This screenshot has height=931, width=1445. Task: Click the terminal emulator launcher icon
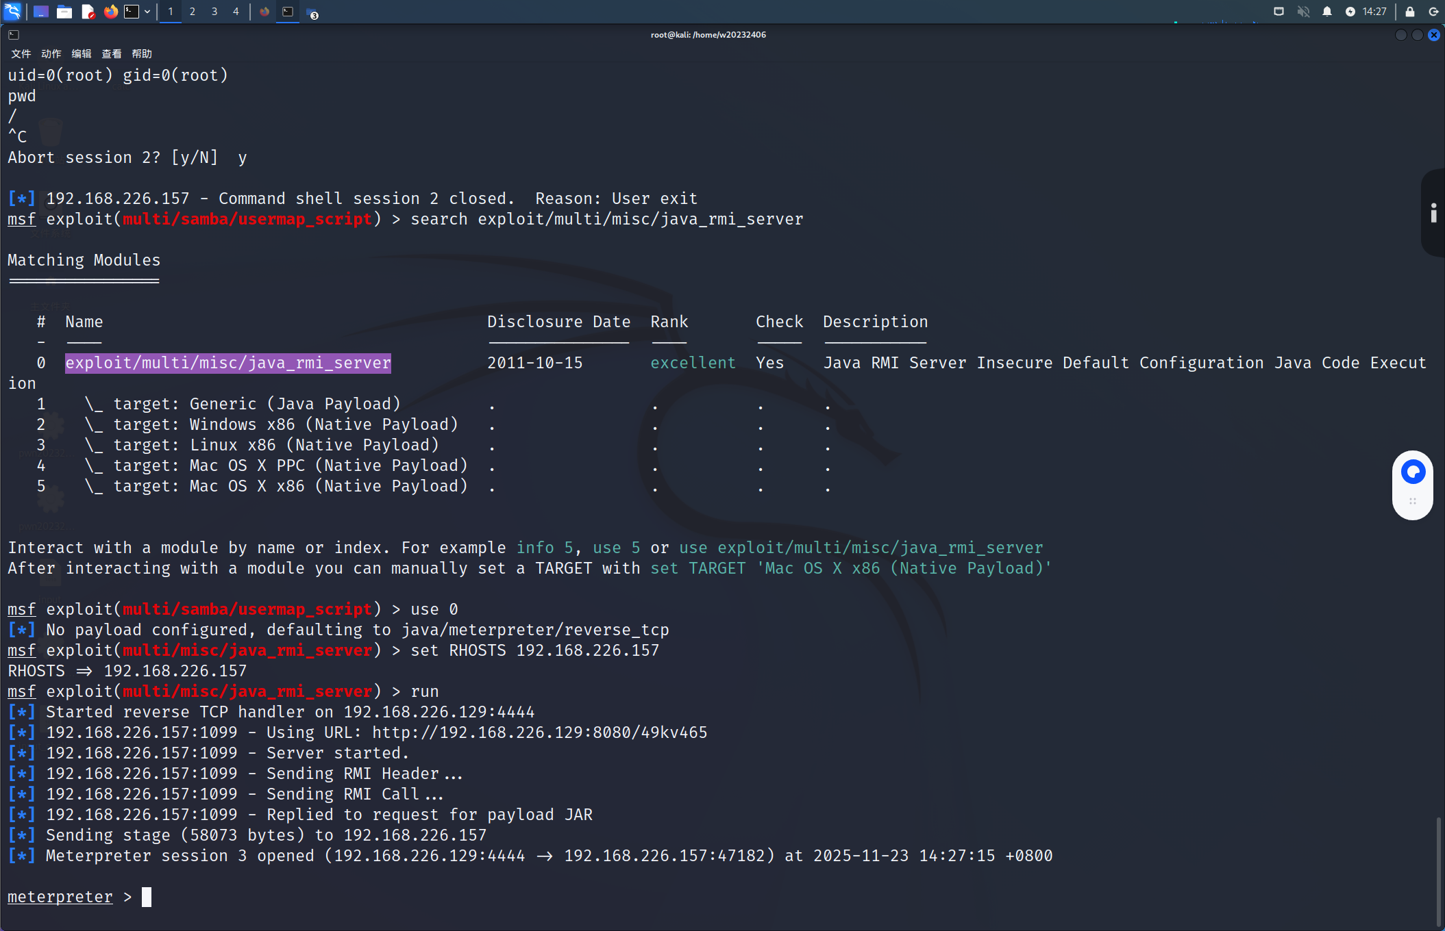[132, 12]
